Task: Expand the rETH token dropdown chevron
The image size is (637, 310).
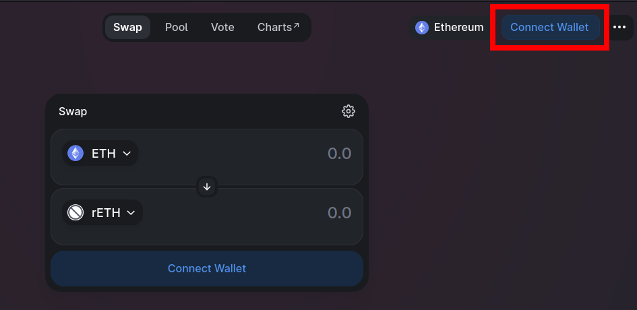Action: pyautogui.click(x=131, y=213)
